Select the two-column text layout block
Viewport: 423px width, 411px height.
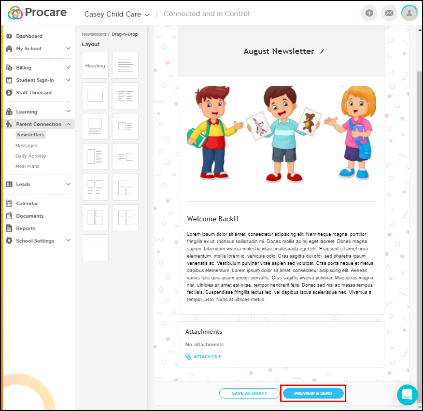coord(125,96)
